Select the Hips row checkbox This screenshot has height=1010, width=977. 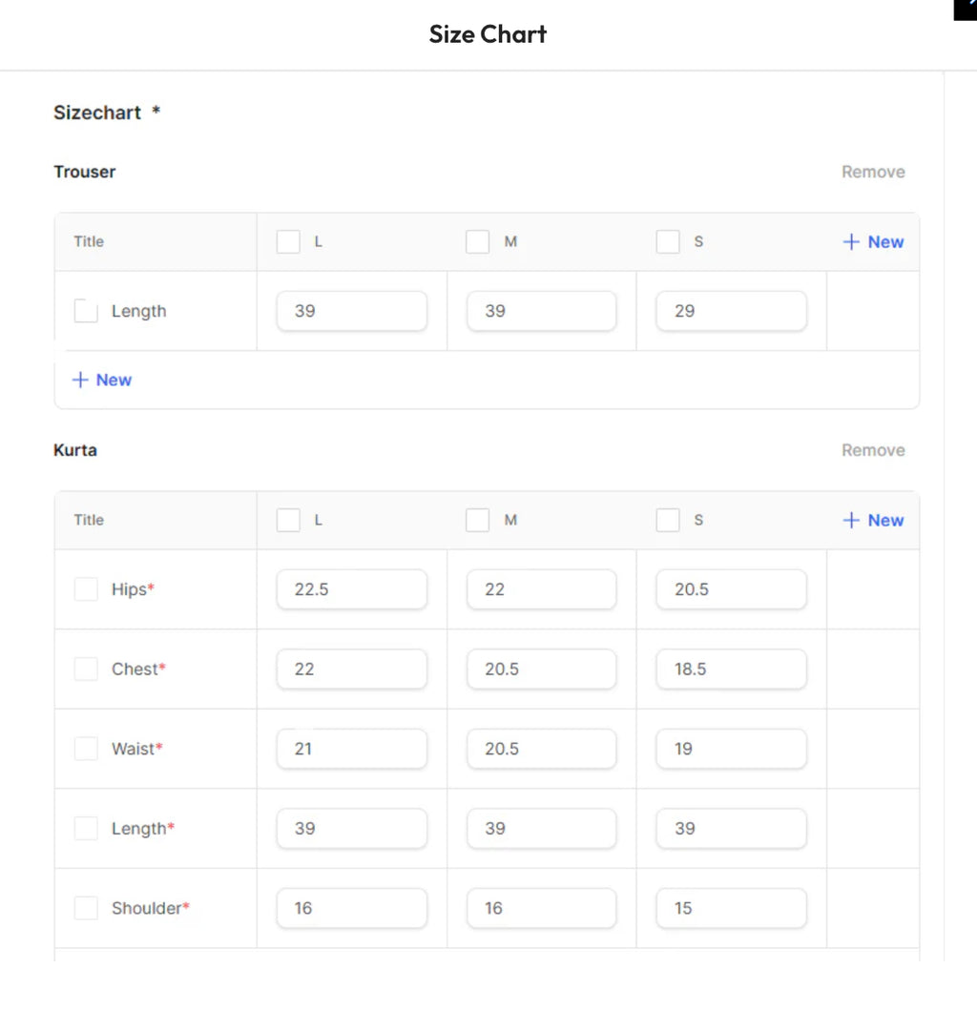86,588
